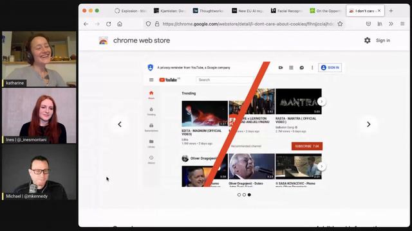Switch to the New EU AI tab
The image size is (412, 231).
coord(247,11)
